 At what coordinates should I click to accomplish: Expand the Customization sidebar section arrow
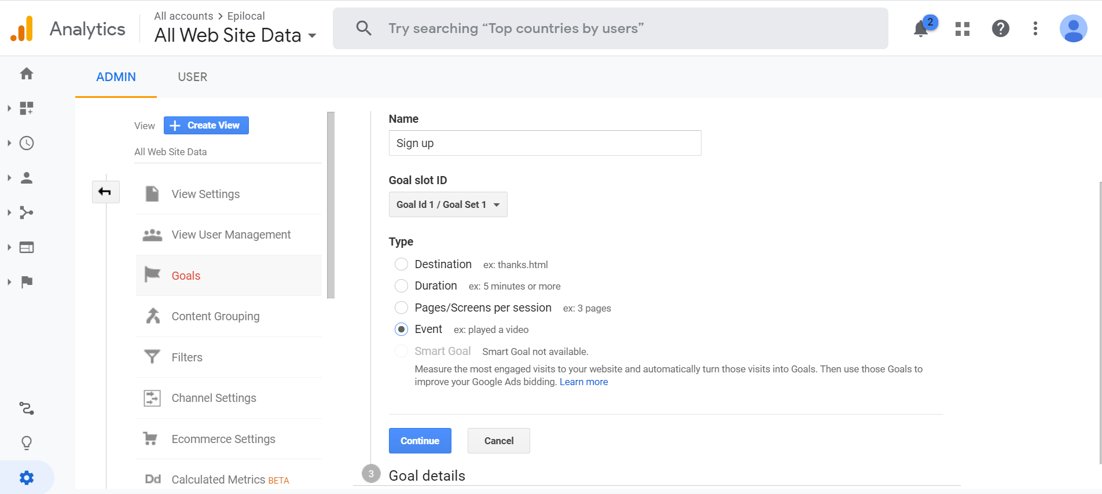(x=9, y=108)
